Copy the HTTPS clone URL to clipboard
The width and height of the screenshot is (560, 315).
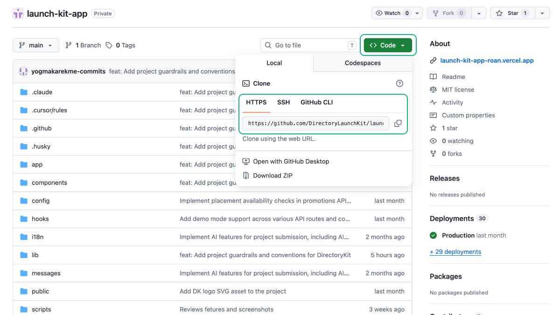click(x=398, y=124)
